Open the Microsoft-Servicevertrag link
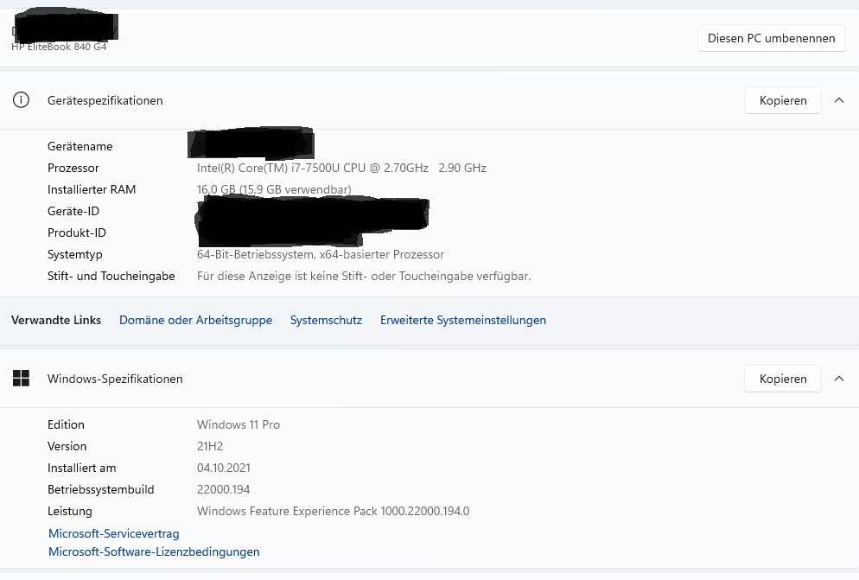The width and height of the screenshot is (859, 580). pyautogui.click(x=114, y=533)
